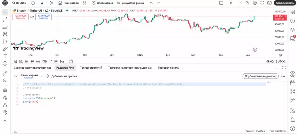Click Добавить на график

tap(62, 76)
